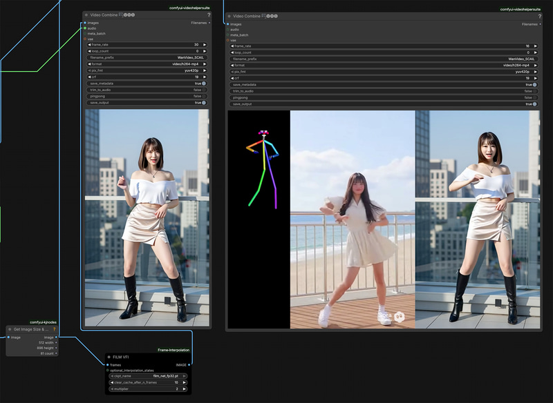Viewport: 553px width, 403px height.
Task: Edit filename_prefix field on 30-fps Video Combine
Action: (147, 57)
